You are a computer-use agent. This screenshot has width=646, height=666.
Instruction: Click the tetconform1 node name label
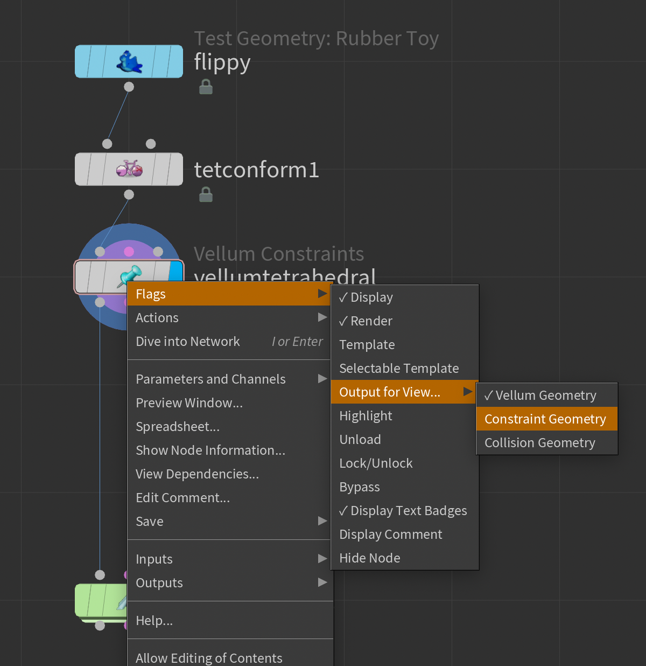256,170
